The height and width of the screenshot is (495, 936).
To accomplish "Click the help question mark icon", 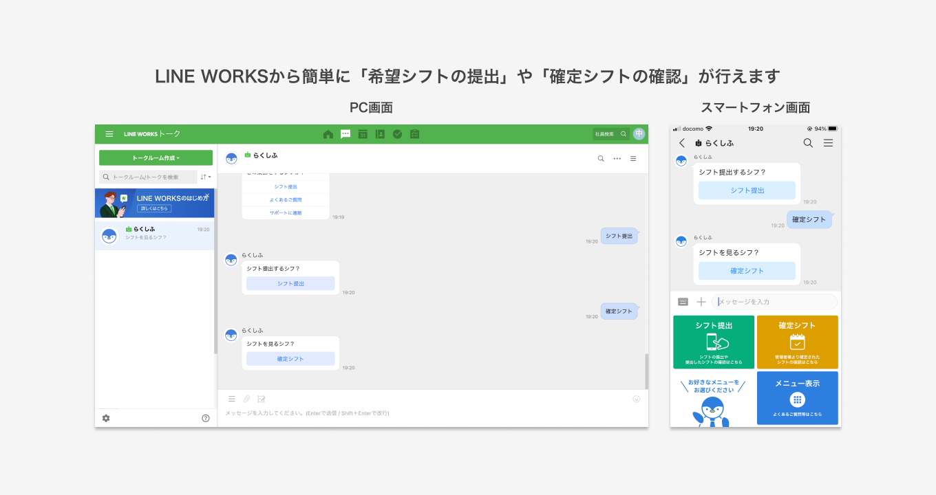I will [205, 418].
